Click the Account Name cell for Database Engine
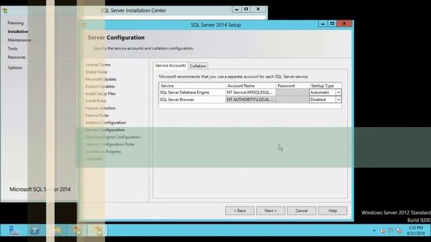This screenshot has width=431, height=242. [251, 93]
